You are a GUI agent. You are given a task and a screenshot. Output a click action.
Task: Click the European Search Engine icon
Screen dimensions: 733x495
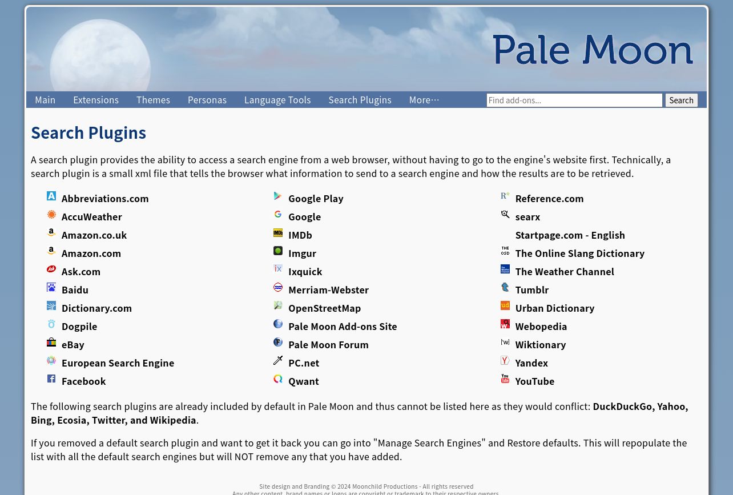51,360
